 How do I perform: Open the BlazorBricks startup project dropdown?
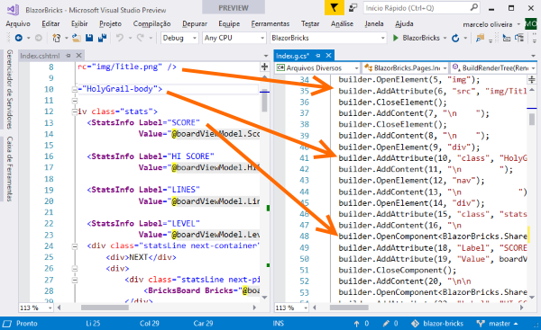coord(328,38)
